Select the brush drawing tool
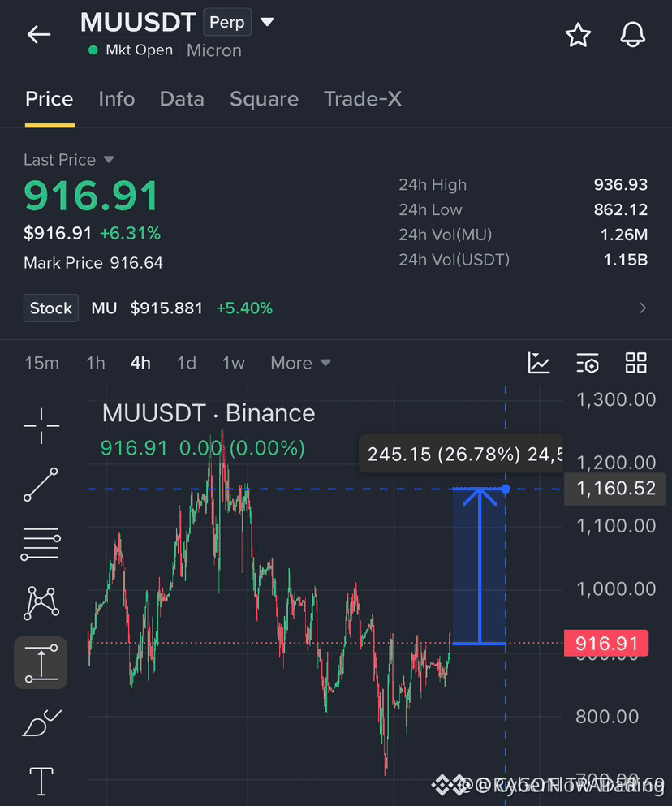The width and height of the screenshot is (672, 806). pyautogui.click(x=41, y=722)
